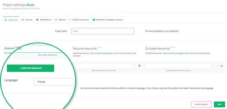Open the Additional sources tab
The height and width of the screenshot is (109, 227).
(79, 20)
